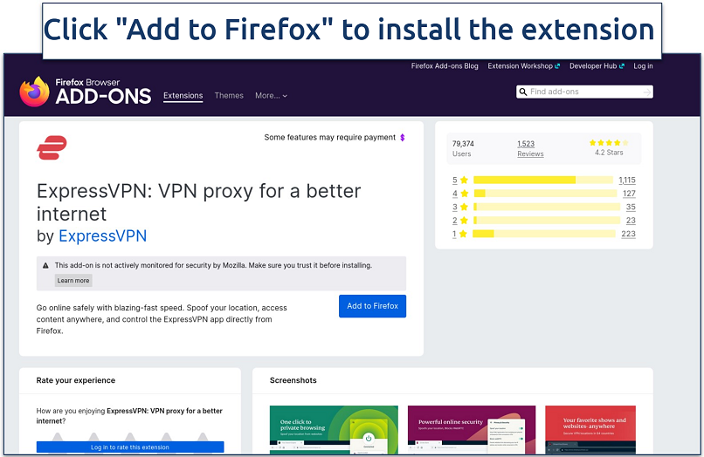Viewport: 704px width, 457px height.
Task: Click the Firefox Browser Add-ons logo
Action: [86, 92]
